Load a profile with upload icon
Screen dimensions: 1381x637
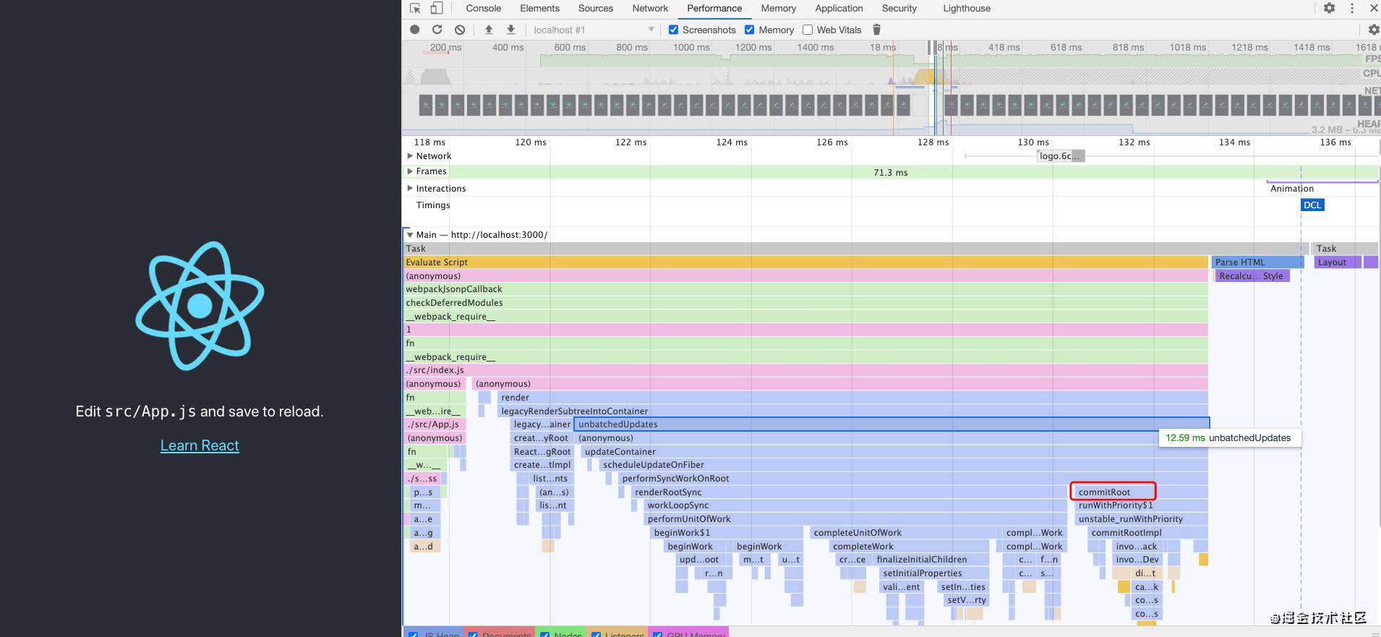pos(489,30)
